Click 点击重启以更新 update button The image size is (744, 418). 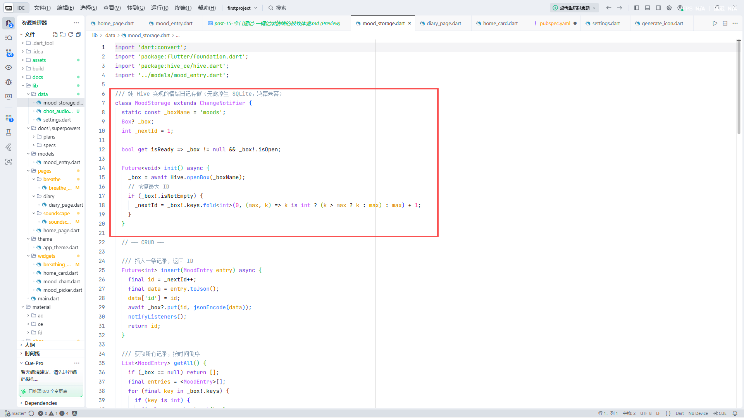(574, 8)
